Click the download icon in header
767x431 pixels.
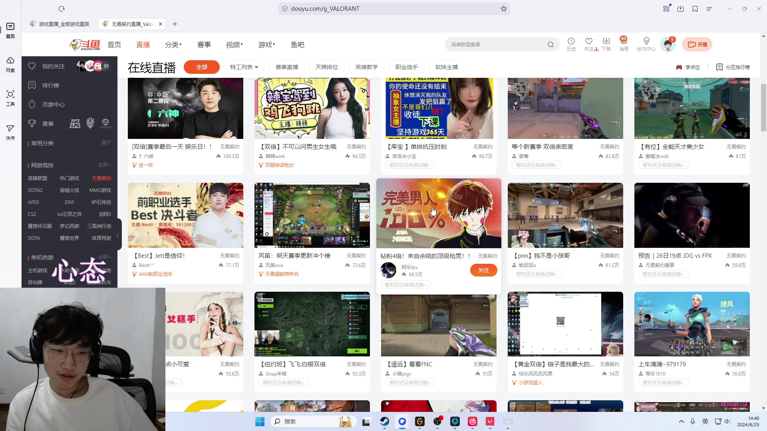[x=606, y=41]
